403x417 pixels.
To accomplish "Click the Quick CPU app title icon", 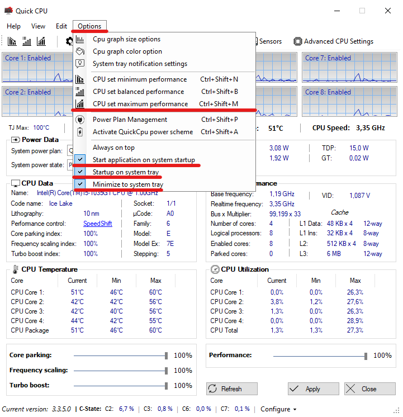I will pos(8,11).
